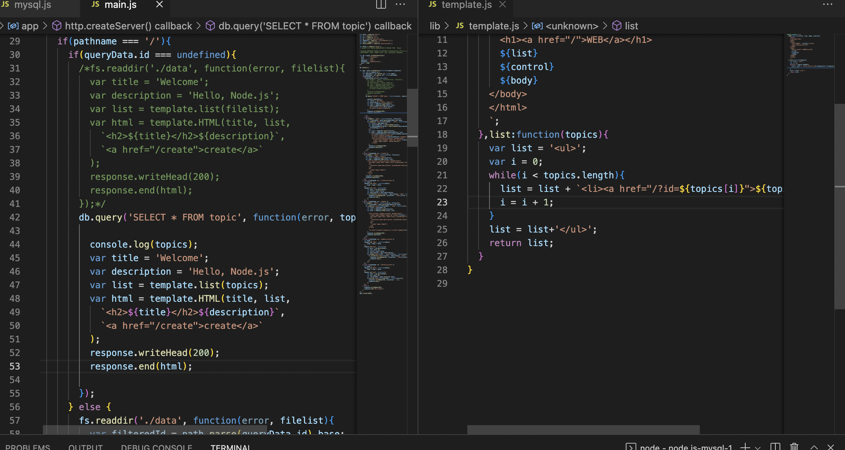
Task: Click the horizontal scrollbar in main.js
Action: pyautogui.click(x=155, y=430)
